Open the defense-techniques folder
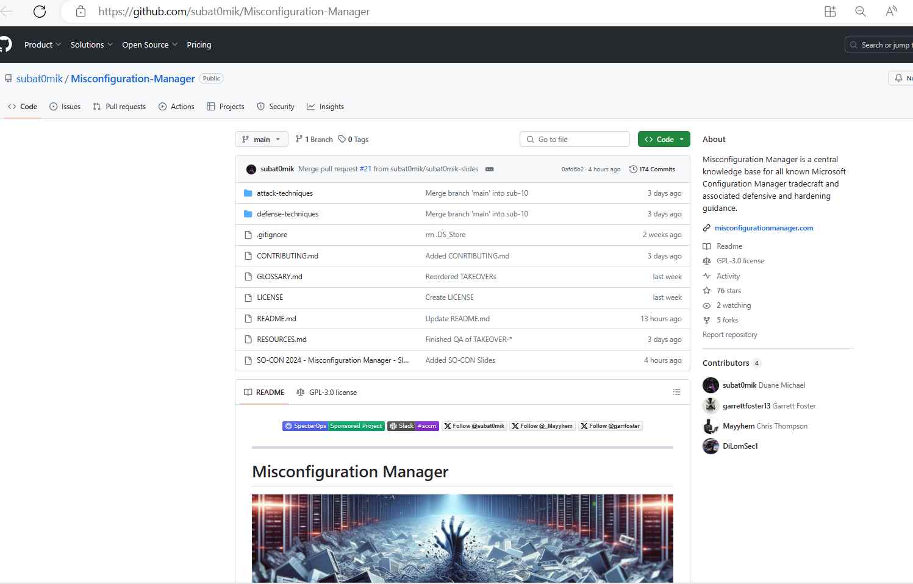This screenshot has height=584, width=913. pos(287,214)
